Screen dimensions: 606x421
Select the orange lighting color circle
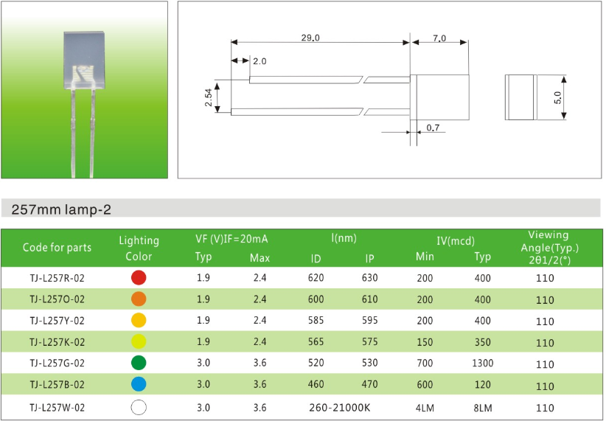click(139, 299)
